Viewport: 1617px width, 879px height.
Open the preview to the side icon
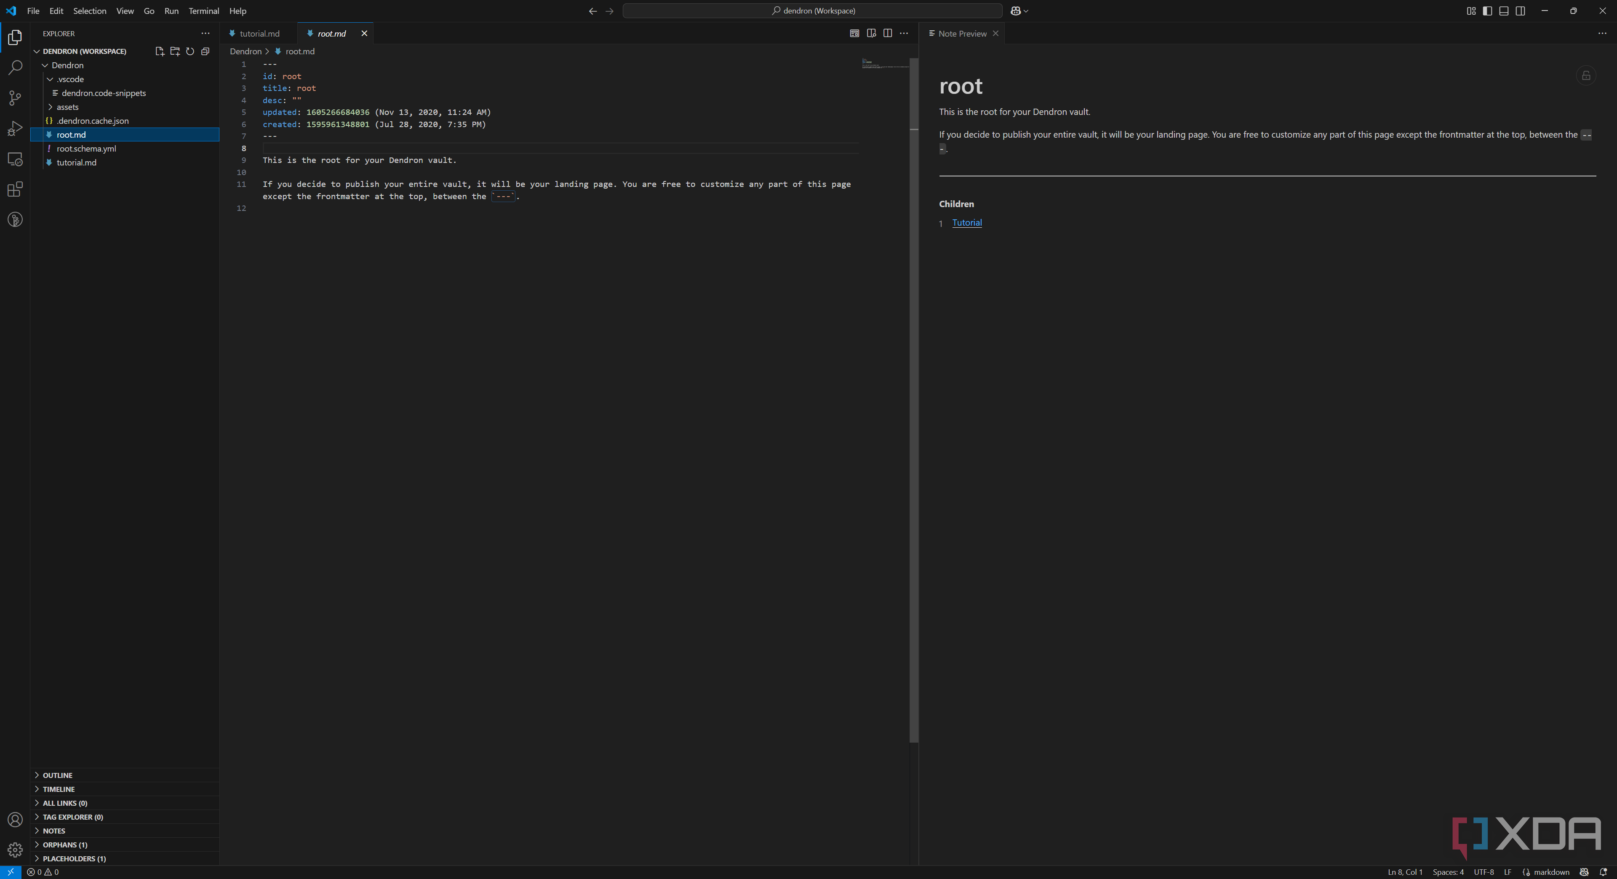pyautogui.click(x=871, y=33)
